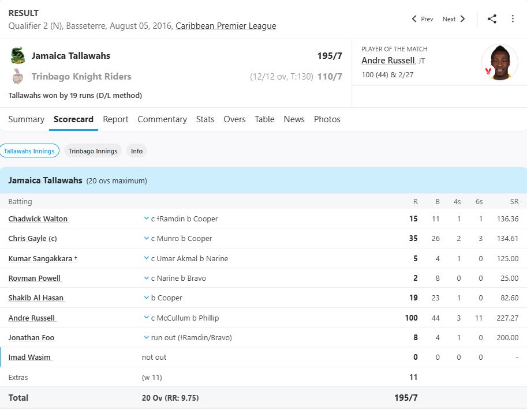Click the 'not out' status for Imad Wasim
This screenshot has height=414, width=527.
(x=154, y=357)
